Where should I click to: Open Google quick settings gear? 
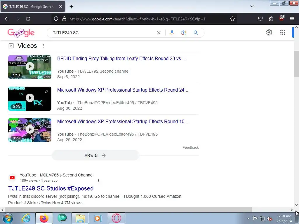(269, 32)
